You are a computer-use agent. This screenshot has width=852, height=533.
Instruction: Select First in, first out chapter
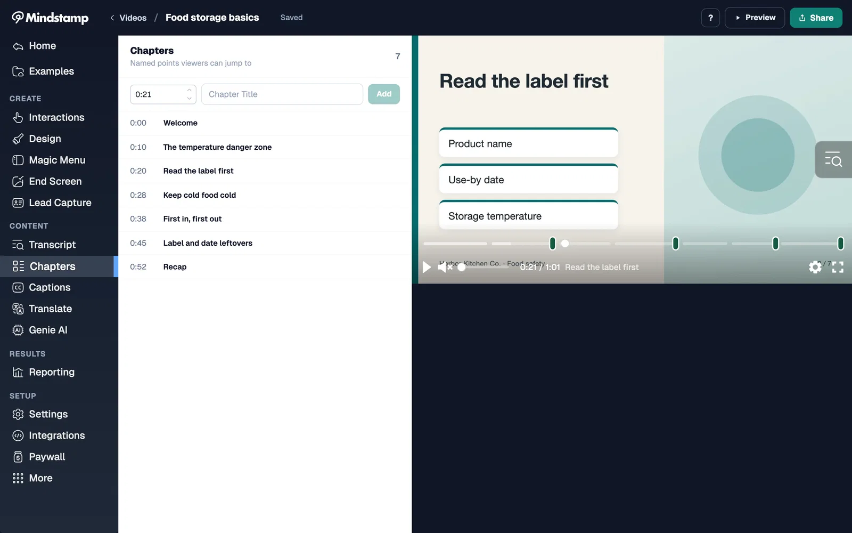pos(265,219)
